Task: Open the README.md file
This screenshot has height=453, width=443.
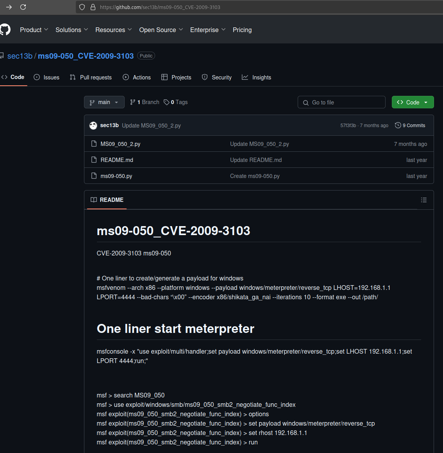Action: click(117, 160)
